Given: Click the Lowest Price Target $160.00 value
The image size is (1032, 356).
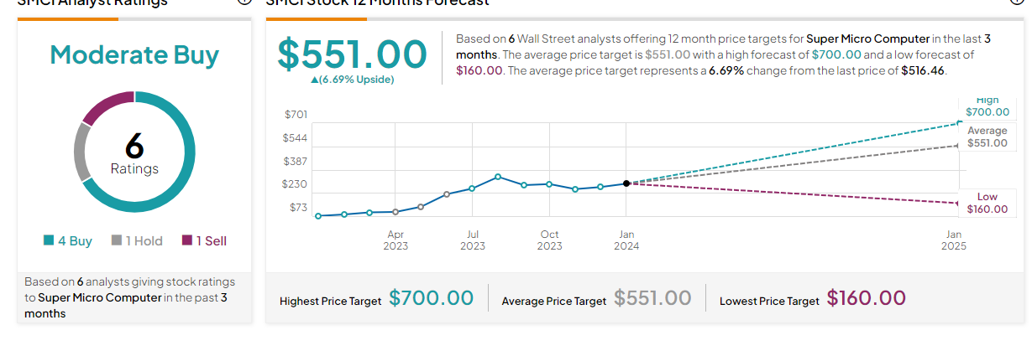Looking at the screenshot, I should coord(866,298).
